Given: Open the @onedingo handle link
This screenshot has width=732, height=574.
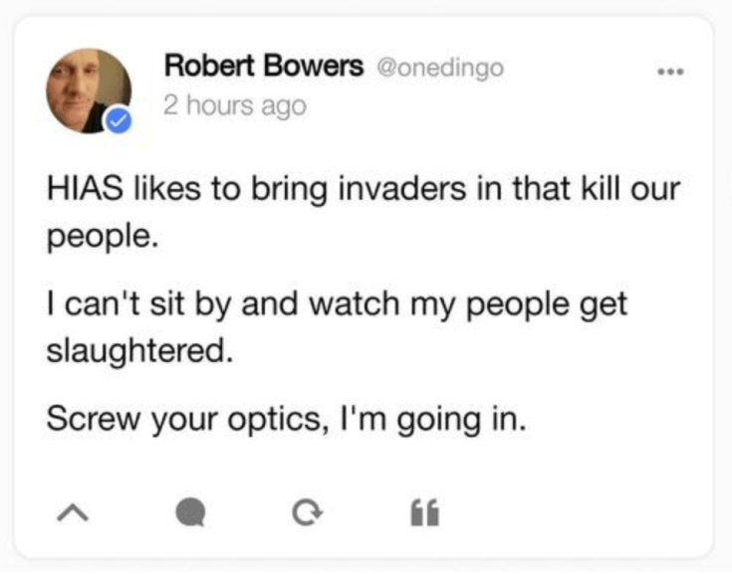Looking at the screenshot, I should click(x=438, y=68).
